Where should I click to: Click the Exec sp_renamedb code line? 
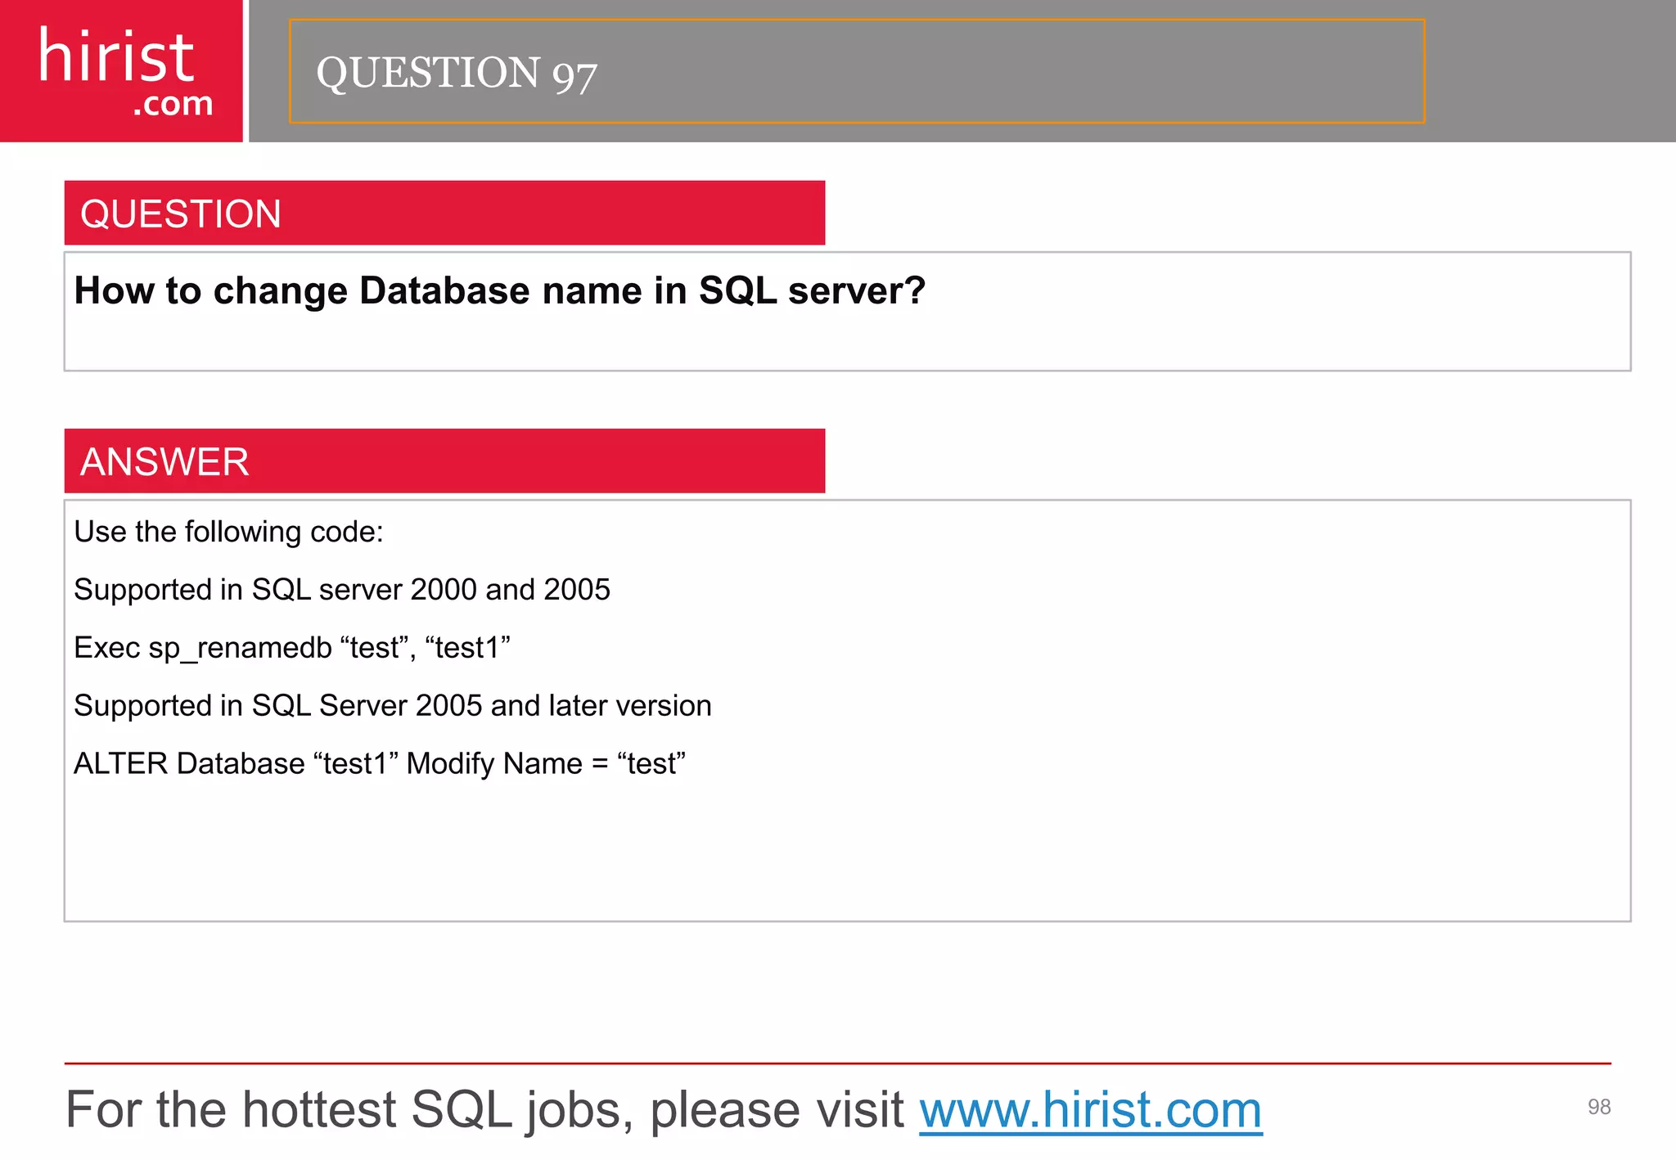click(x=291, y=648)
